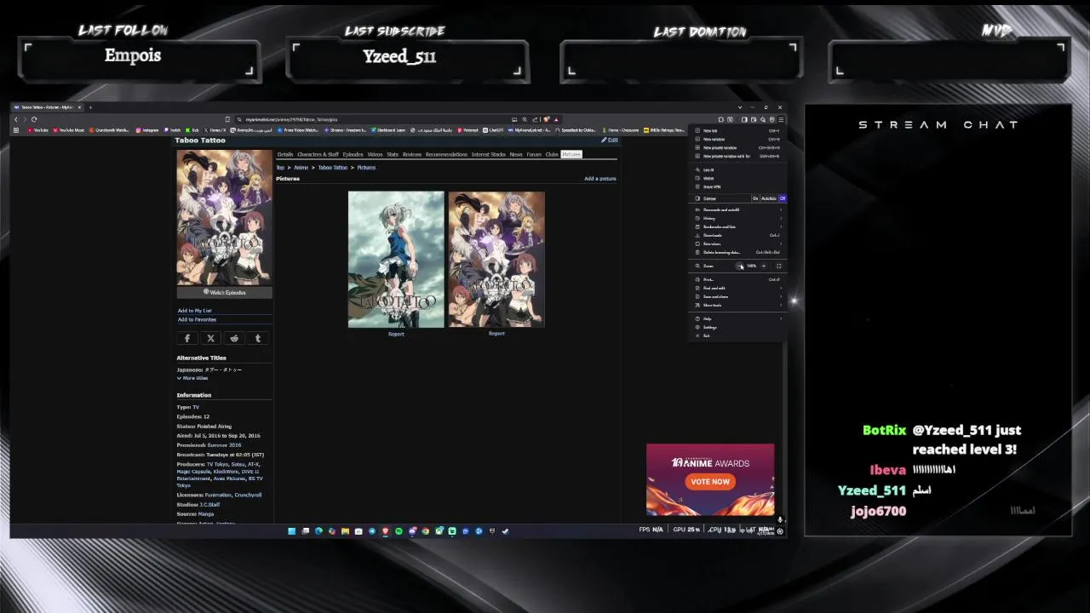Share to Tumblr icon under poster
Image resolution: width=1090 pixels, height=613 pixels.
tap(258, 338)
